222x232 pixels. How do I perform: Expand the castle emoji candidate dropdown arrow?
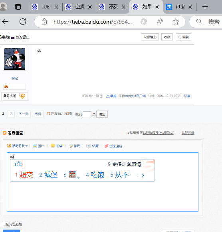pyautogui.click(x=78, y=178)
